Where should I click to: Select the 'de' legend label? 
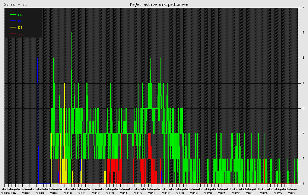point(20,21)
